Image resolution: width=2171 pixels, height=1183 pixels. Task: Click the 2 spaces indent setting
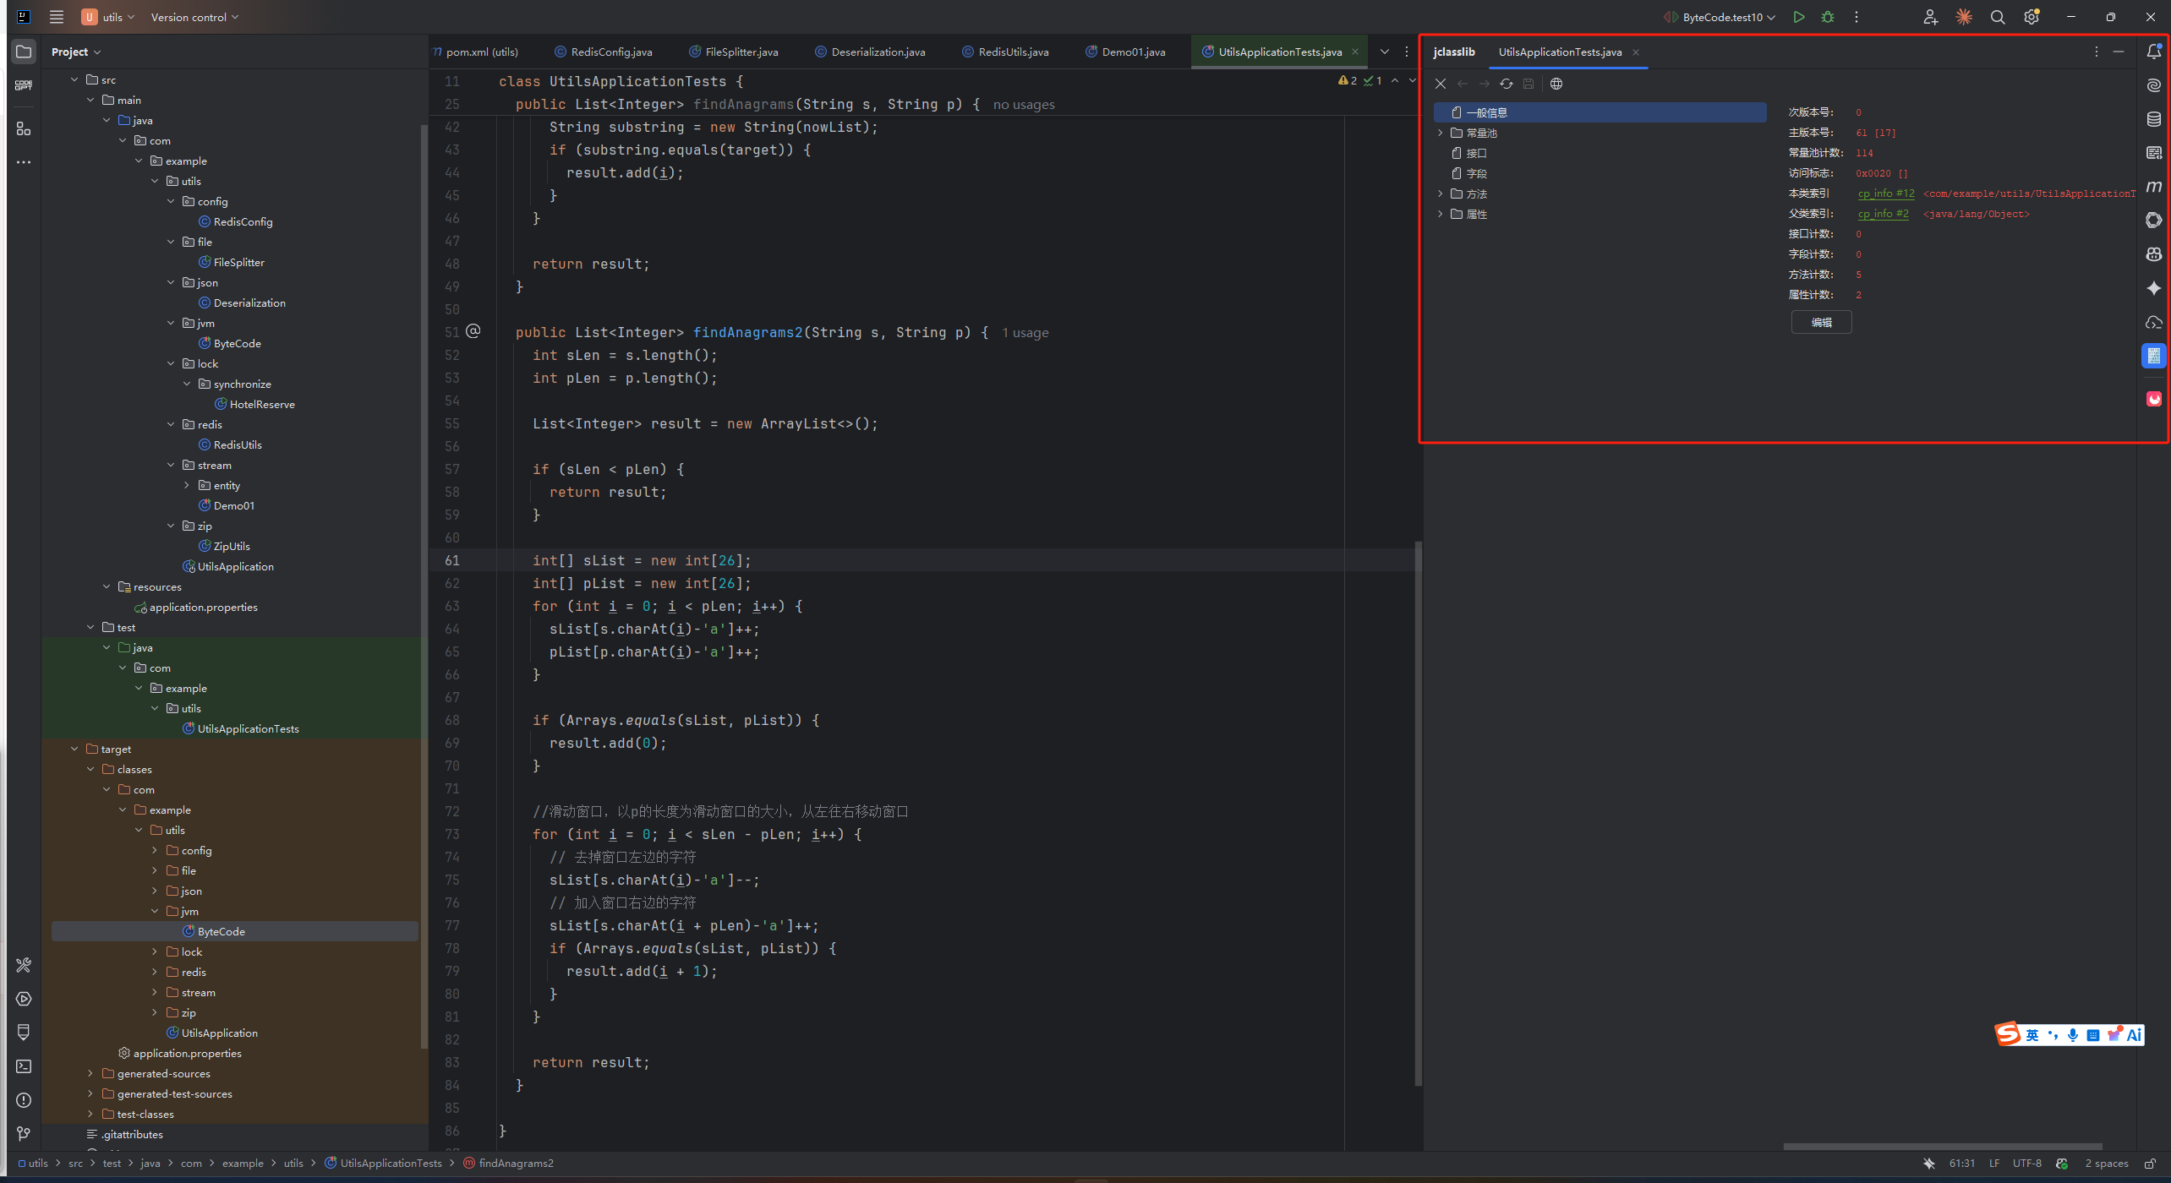point(2106,1164)
